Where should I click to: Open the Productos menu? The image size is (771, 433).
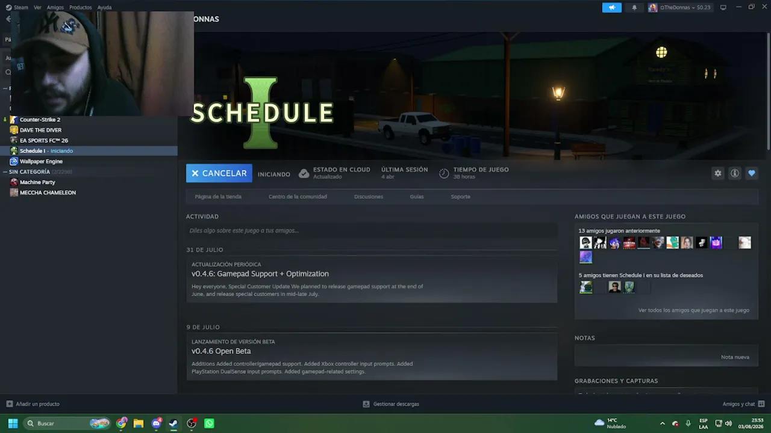[80, 7]
